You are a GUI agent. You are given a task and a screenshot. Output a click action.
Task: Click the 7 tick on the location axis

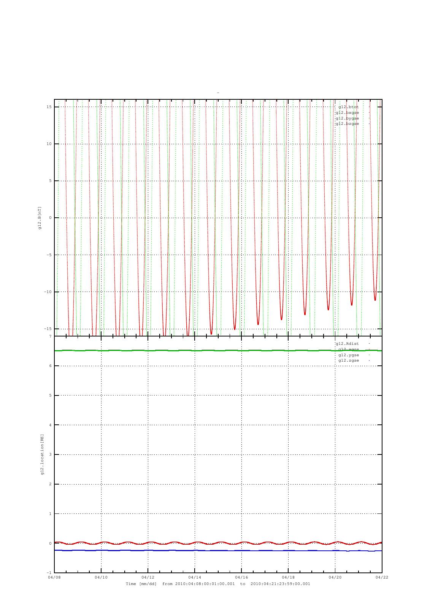pyautogui.click(x=50, y=336)
